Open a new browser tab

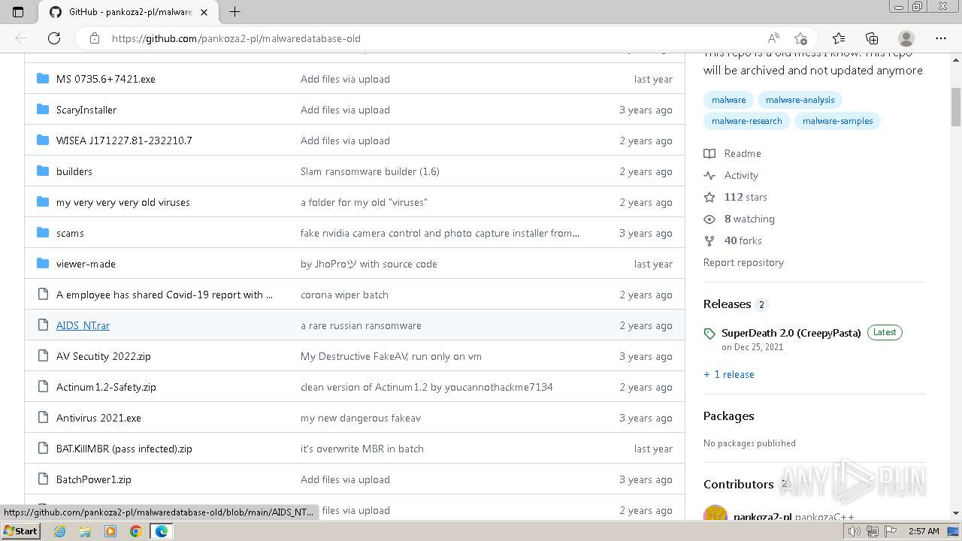(234, 11)
